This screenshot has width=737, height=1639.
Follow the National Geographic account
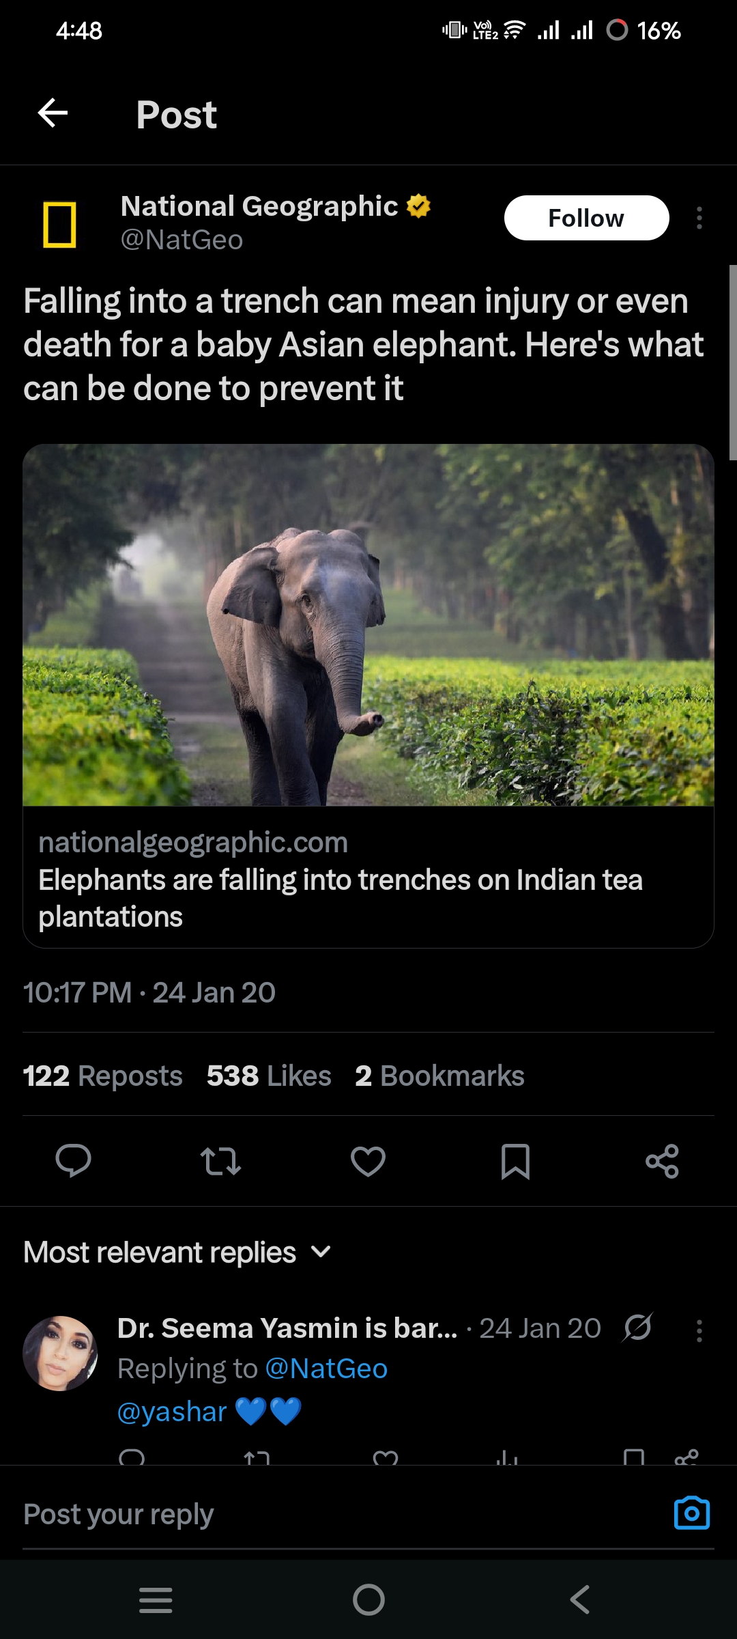coord(586,219)
